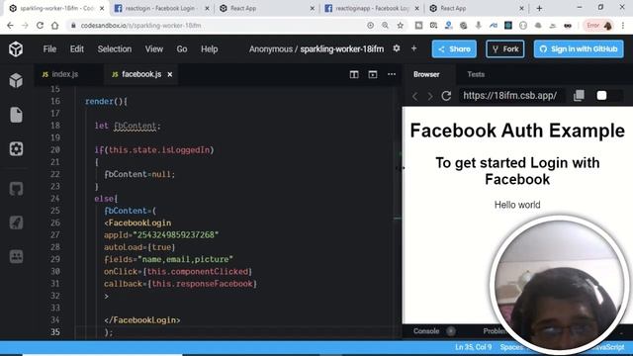Click the appId value on line 27
This screenshot has height=356, width=633.
click(x=176, y=235)
